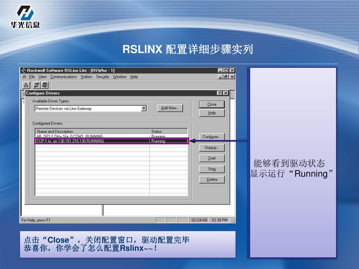Image resolution: width=359 pixels, height=269 pixels.
Task: Click the Delete button
Action: (212, 180)
